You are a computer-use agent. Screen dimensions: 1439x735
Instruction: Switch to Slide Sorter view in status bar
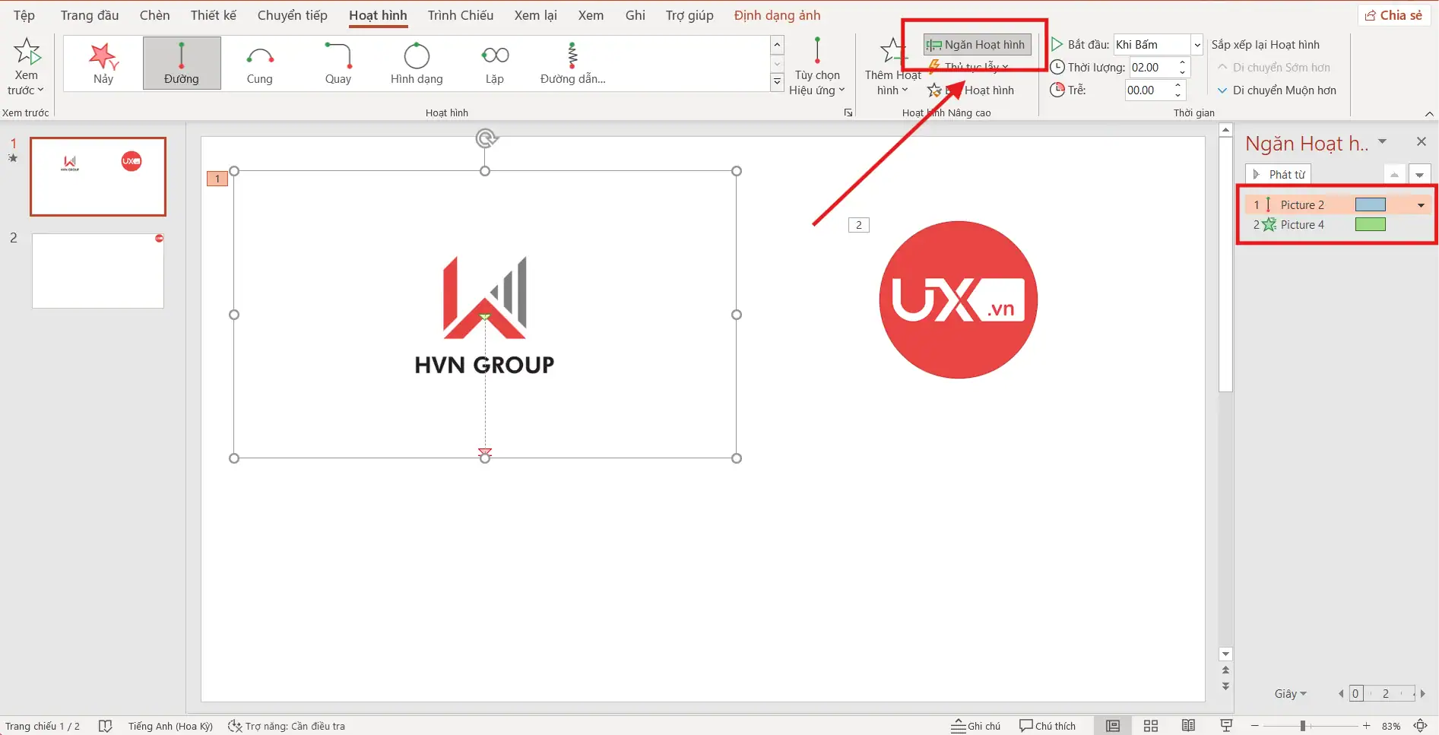point(1151,726)
